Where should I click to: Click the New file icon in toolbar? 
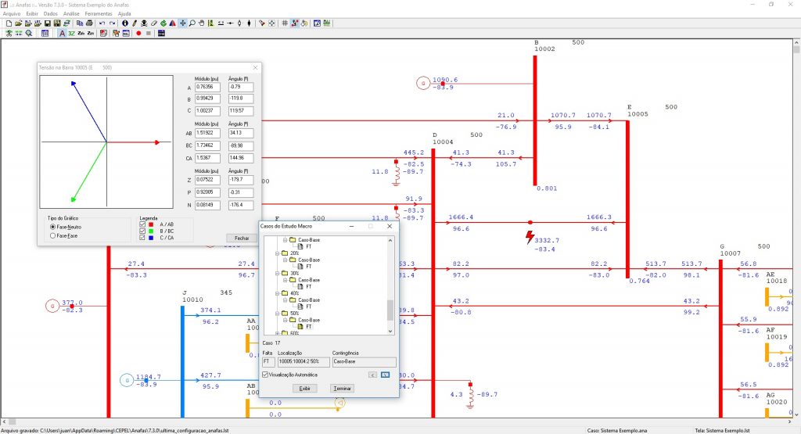(9, 23)
